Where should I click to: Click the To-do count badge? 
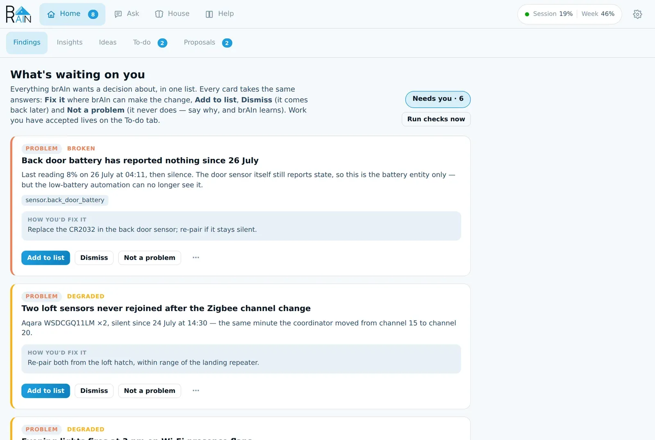click(x=163, y=43)
